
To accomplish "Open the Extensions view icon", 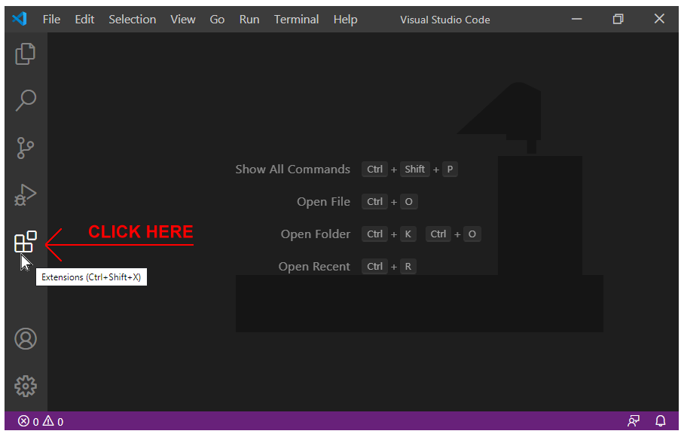I will click(26, 242).
